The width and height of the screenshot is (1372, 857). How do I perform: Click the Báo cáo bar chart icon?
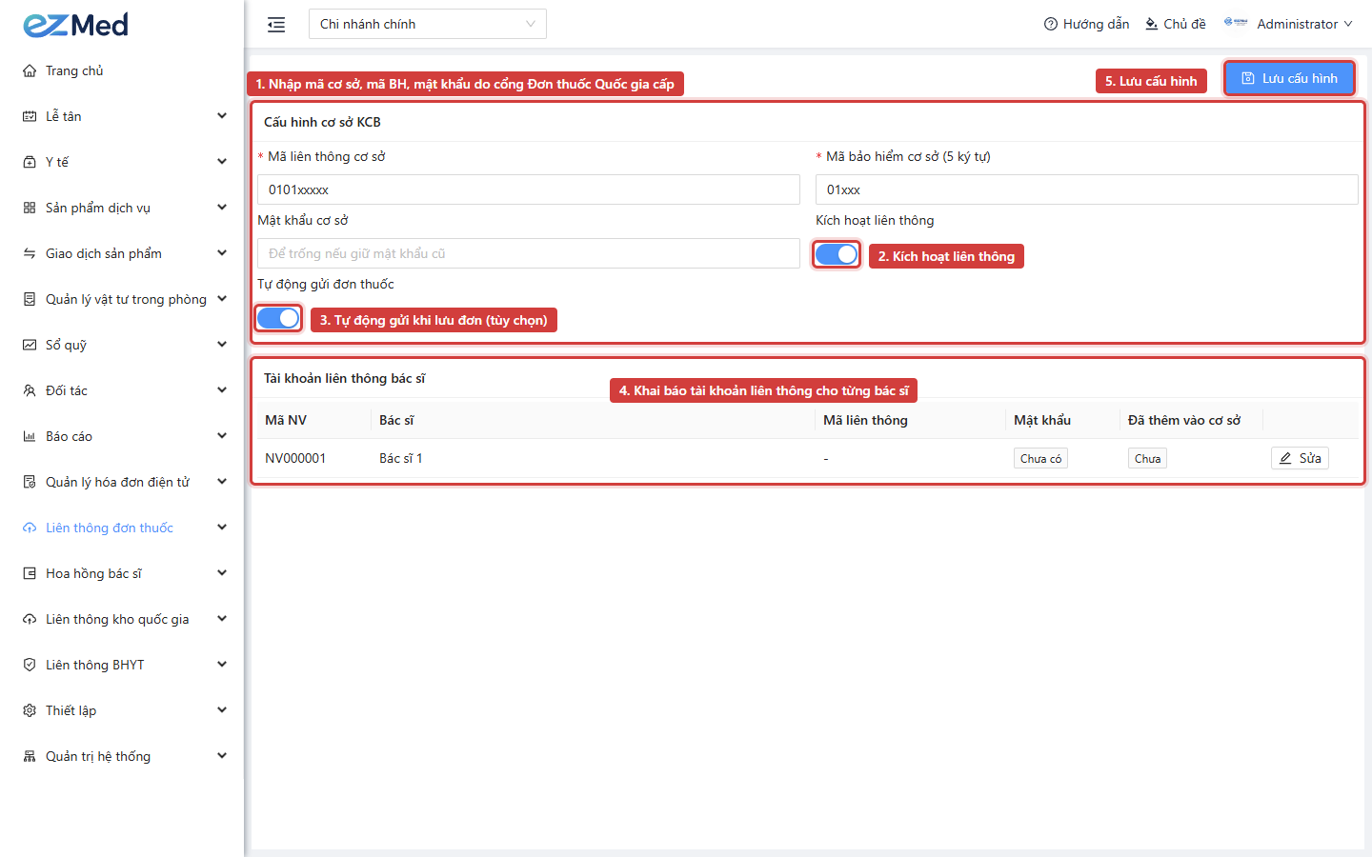pos(30,436)
